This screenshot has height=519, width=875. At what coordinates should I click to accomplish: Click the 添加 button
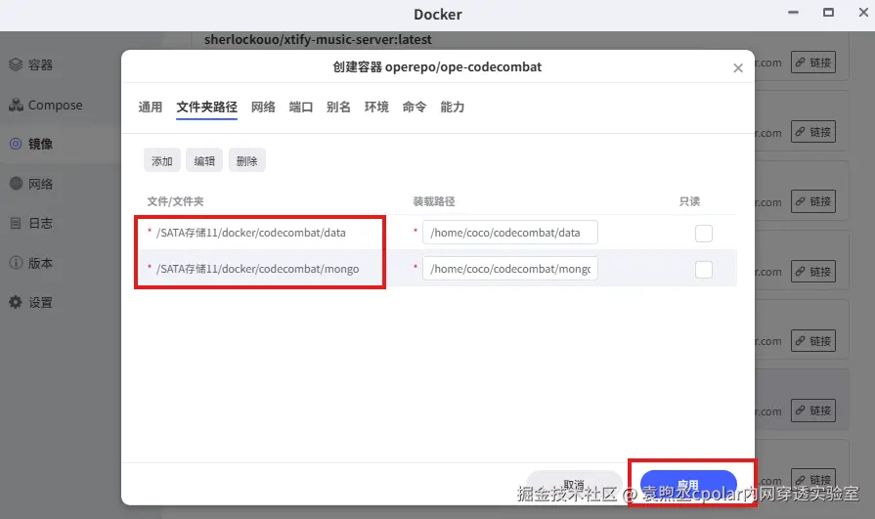(x=162, y=160)
